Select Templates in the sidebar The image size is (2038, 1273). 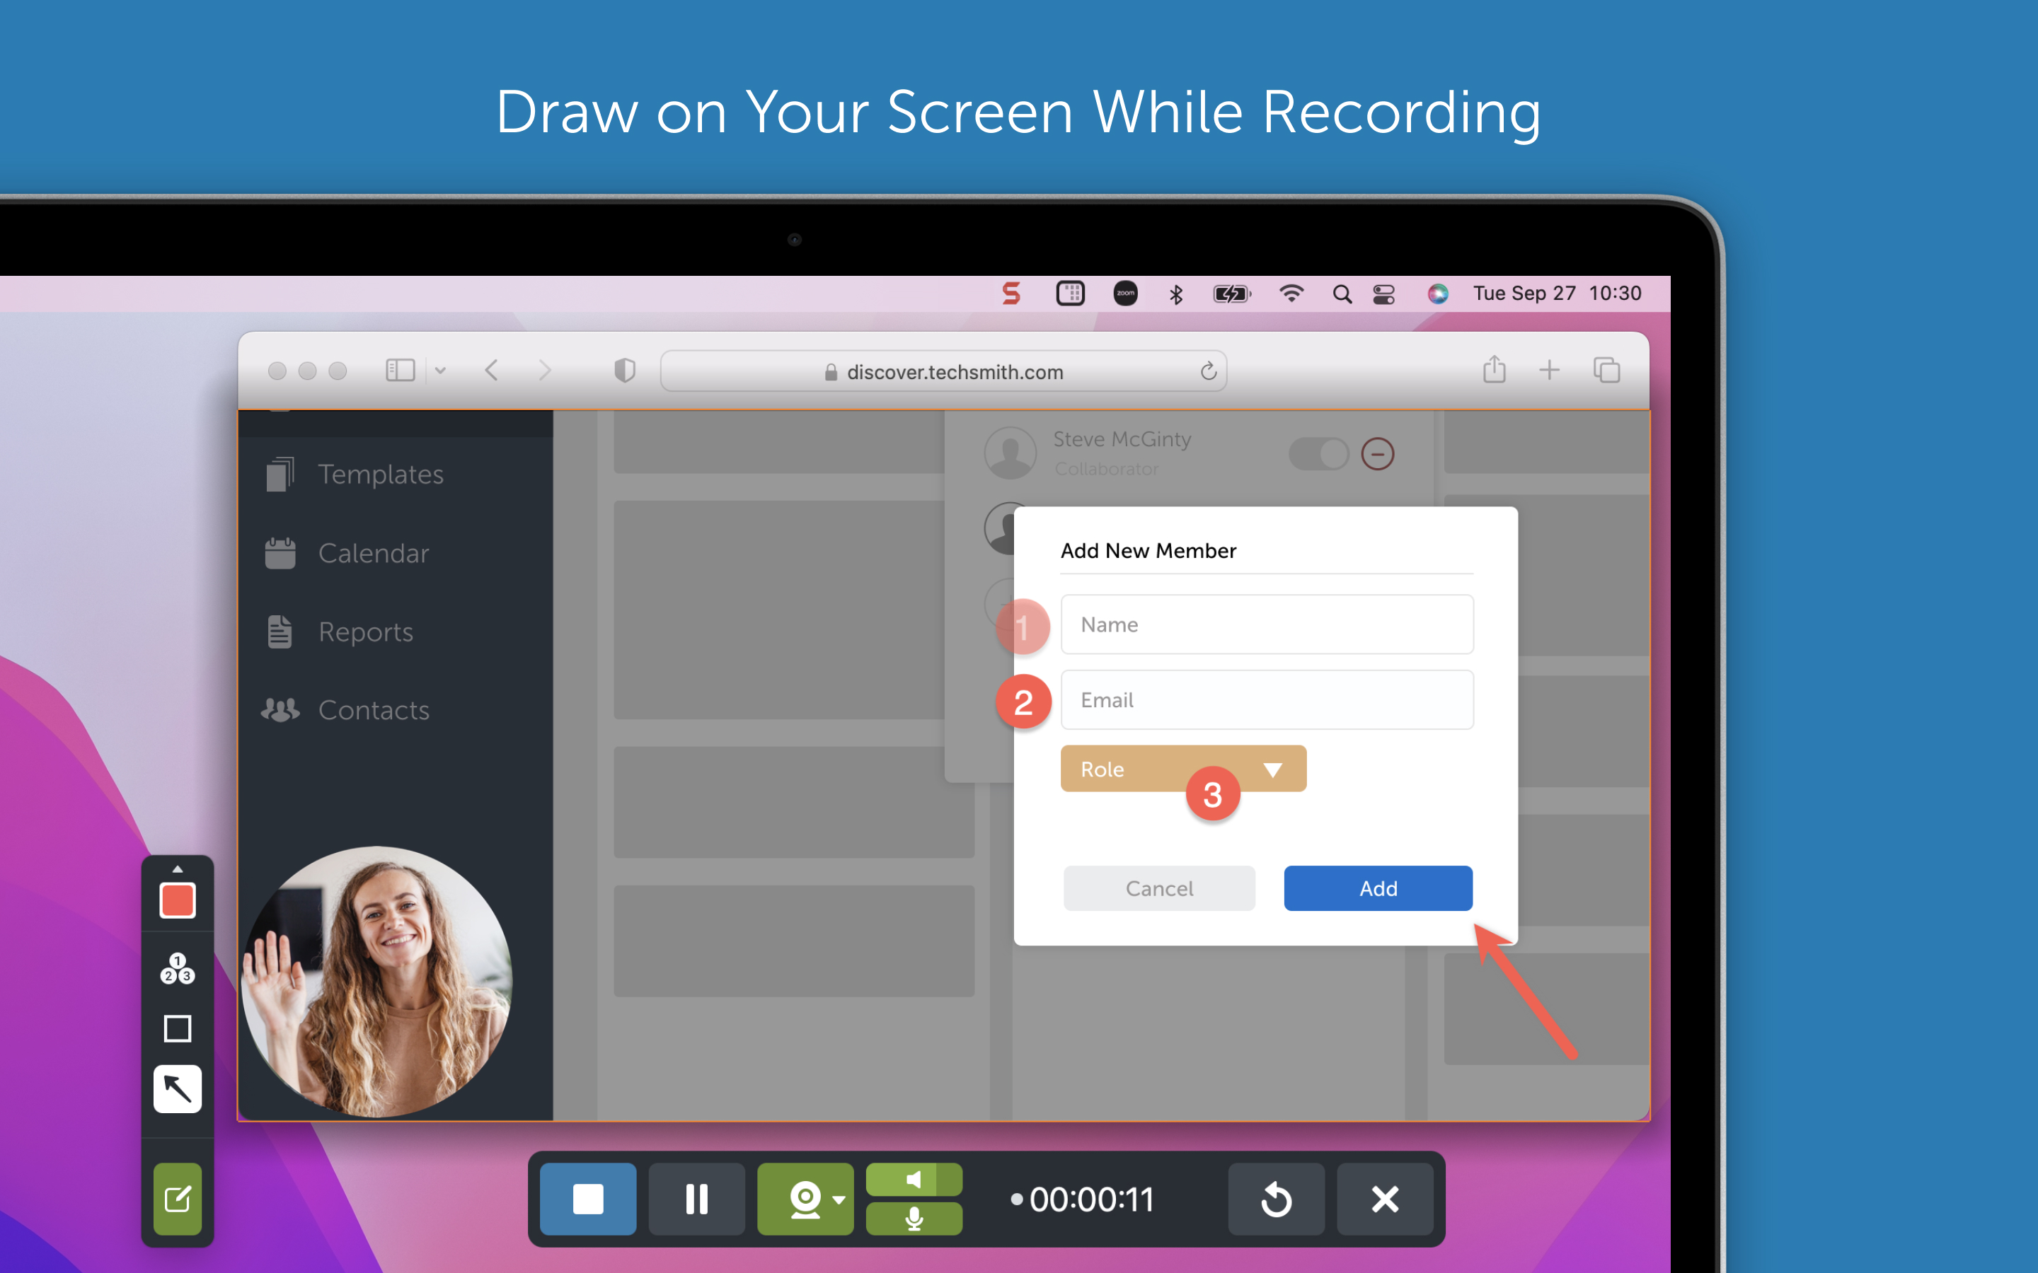pyautogui.click(x=381, y=473)
